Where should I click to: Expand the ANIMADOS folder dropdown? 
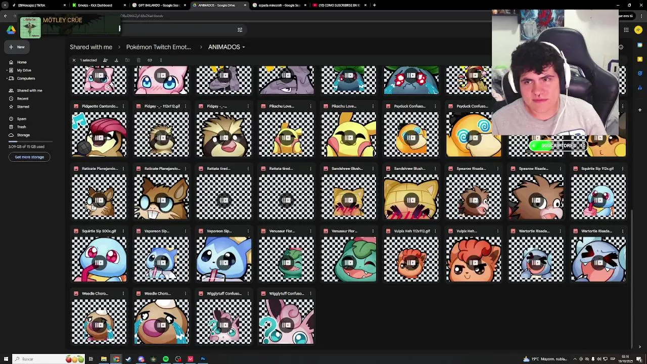pyautogui.click(x=243, y=48)
